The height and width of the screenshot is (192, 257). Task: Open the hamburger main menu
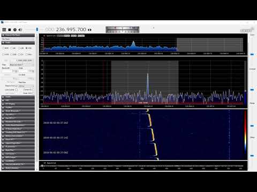[4, 30]
